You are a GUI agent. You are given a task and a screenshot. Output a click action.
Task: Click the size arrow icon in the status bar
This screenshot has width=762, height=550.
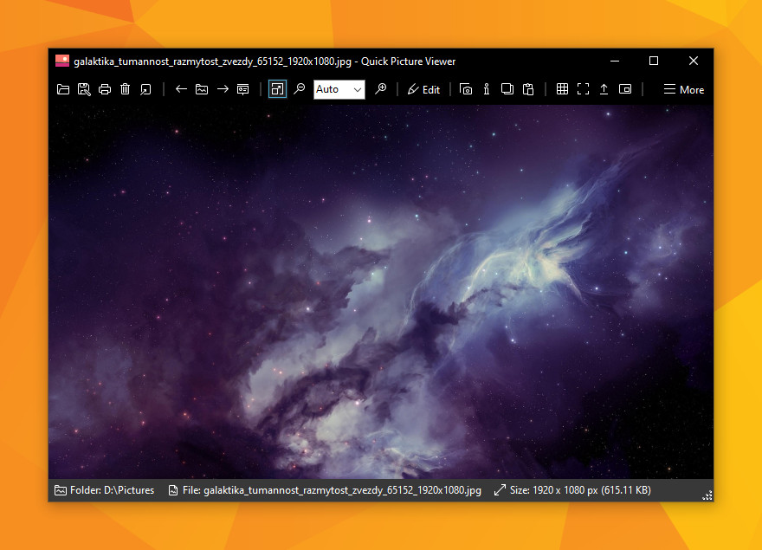tap(500, 490)
